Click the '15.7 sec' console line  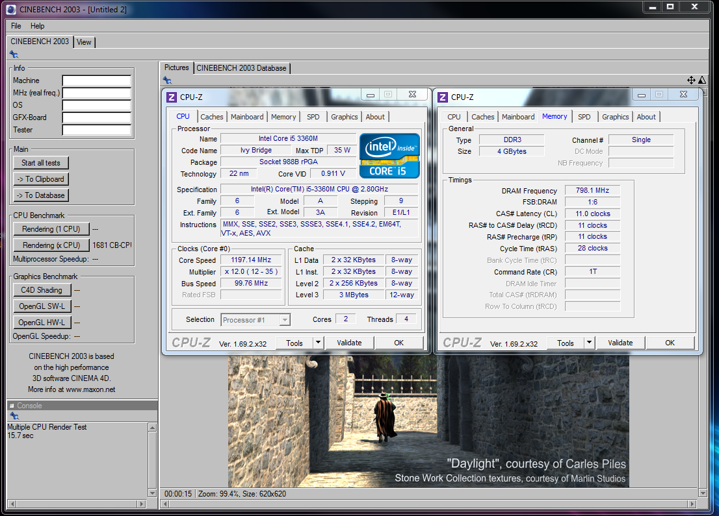[20, 436]
